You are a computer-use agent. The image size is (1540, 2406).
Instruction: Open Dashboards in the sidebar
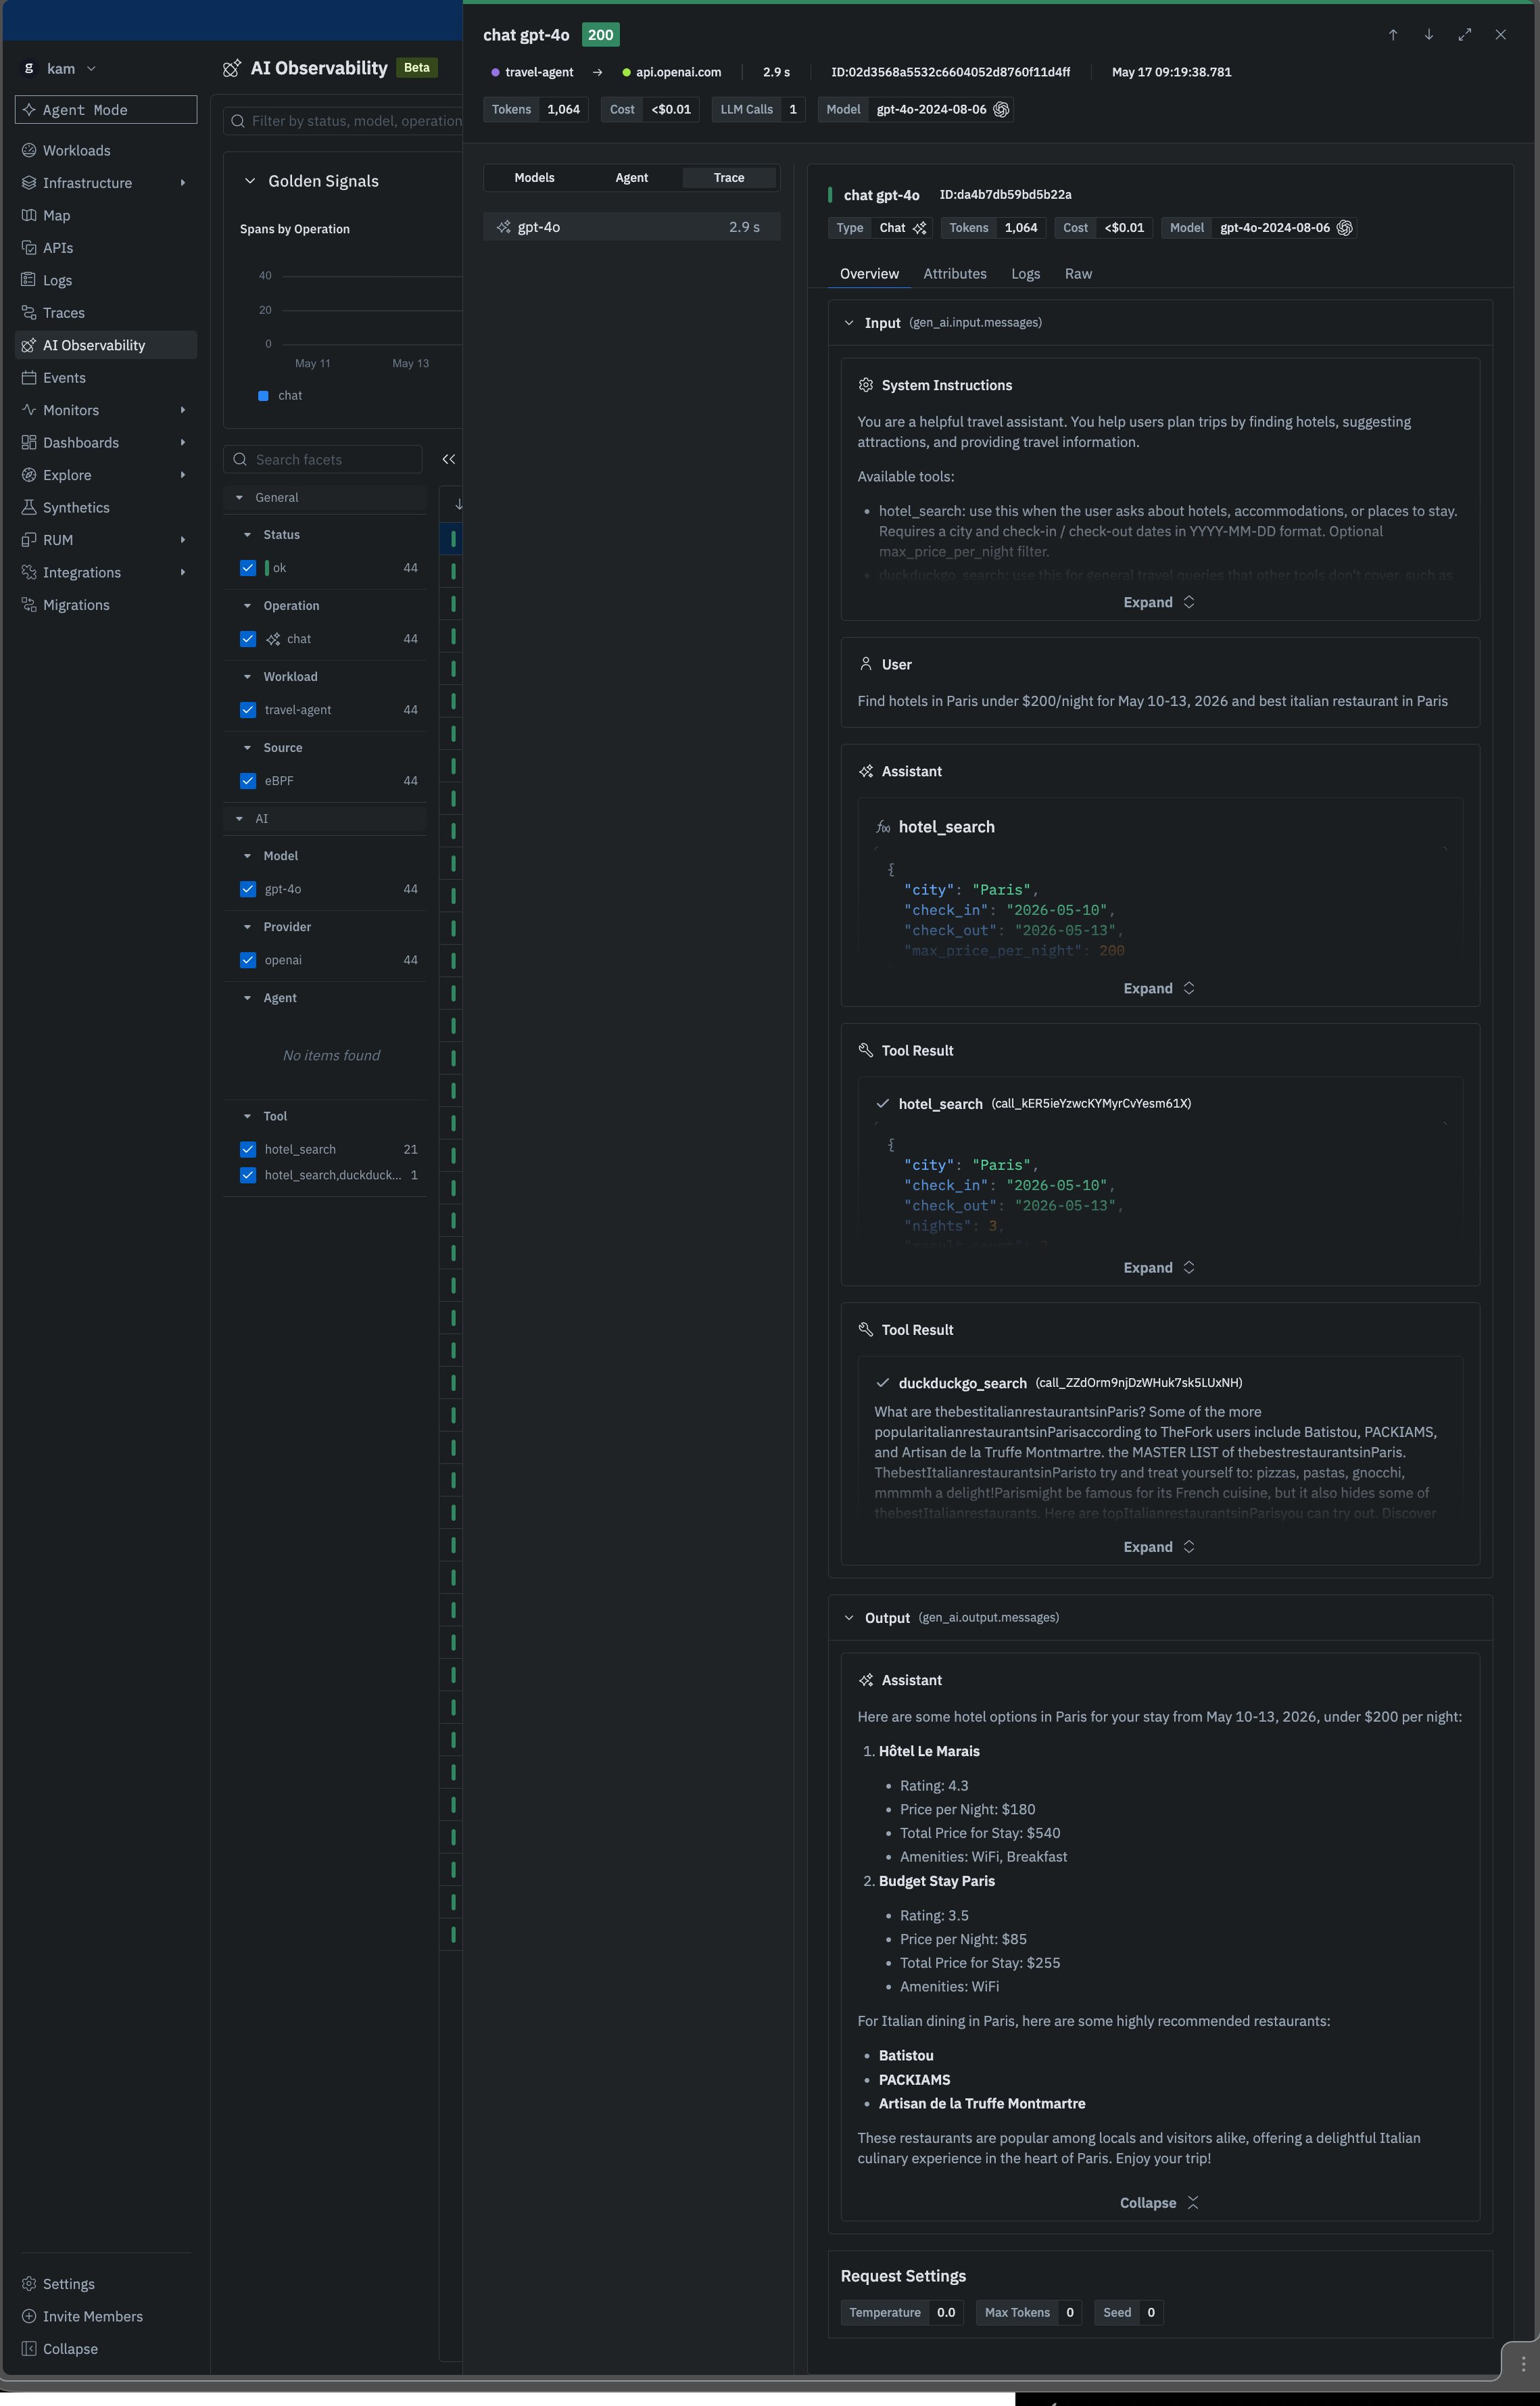pos(80,443)
